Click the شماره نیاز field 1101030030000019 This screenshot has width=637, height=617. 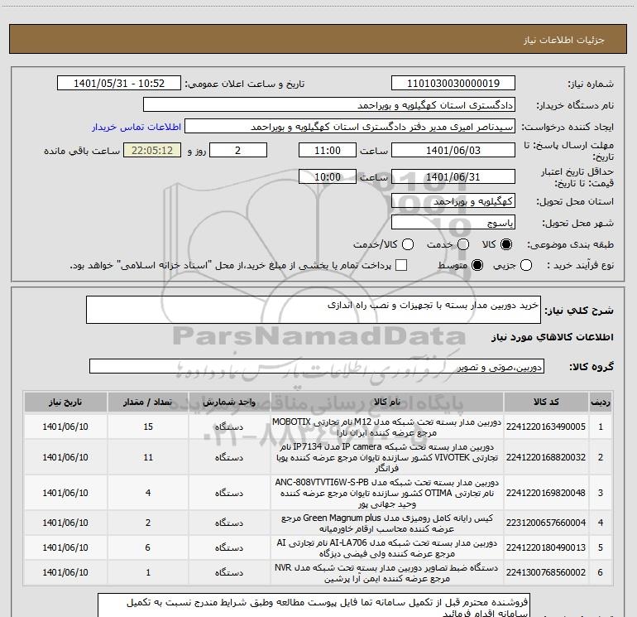pos(453,84)
